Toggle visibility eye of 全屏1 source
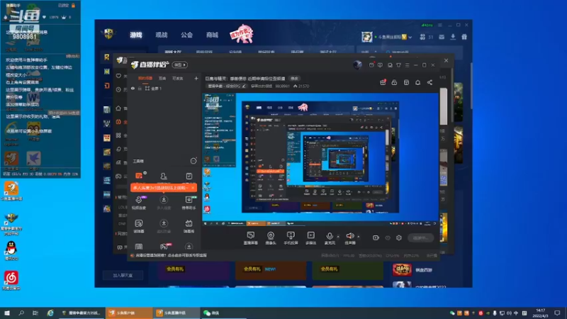 point(133,88)
